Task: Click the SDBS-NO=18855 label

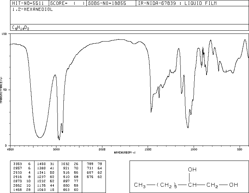Action: tap(107, 3)
